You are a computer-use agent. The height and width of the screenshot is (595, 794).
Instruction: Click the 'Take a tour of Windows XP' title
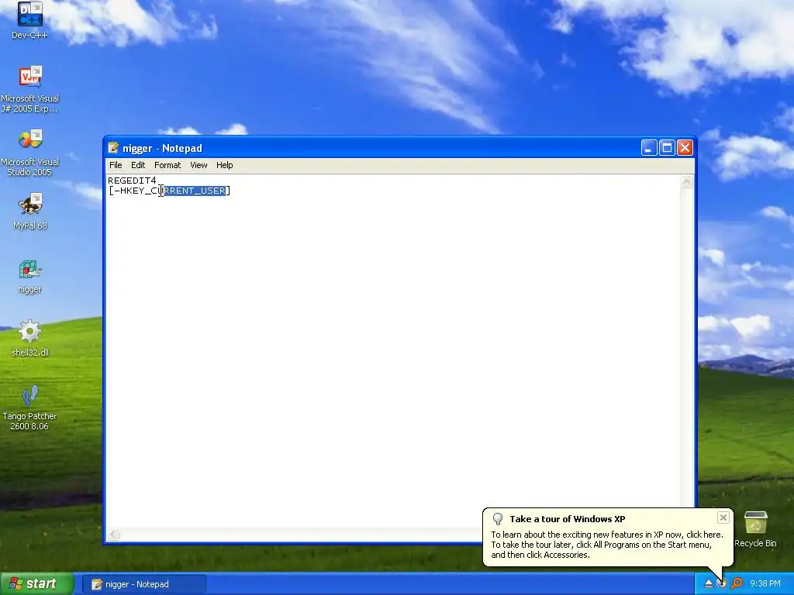tap(567, 519)
